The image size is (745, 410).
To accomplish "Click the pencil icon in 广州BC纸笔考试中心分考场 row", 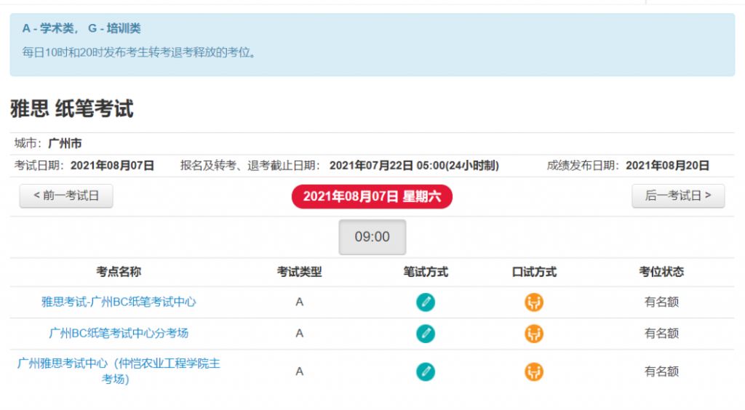I will point(425,334).
